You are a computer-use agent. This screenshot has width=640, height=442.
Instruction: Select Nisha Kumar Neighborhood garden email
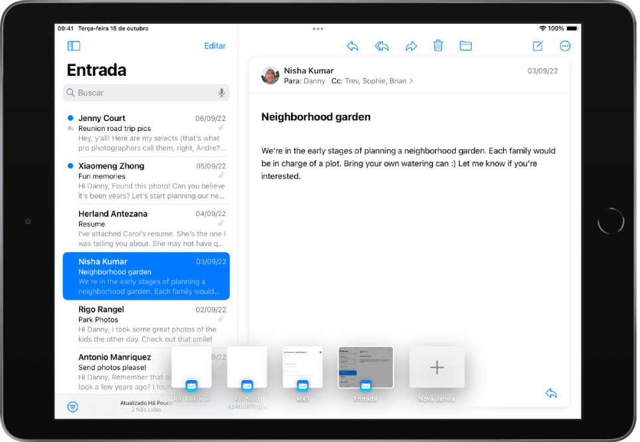click(x=146, y=276)
